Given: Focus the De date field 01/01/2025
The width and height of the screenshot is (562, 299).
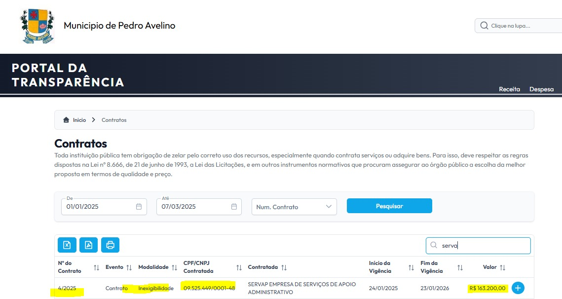Looking at the screenshot, I should [104, 207].
